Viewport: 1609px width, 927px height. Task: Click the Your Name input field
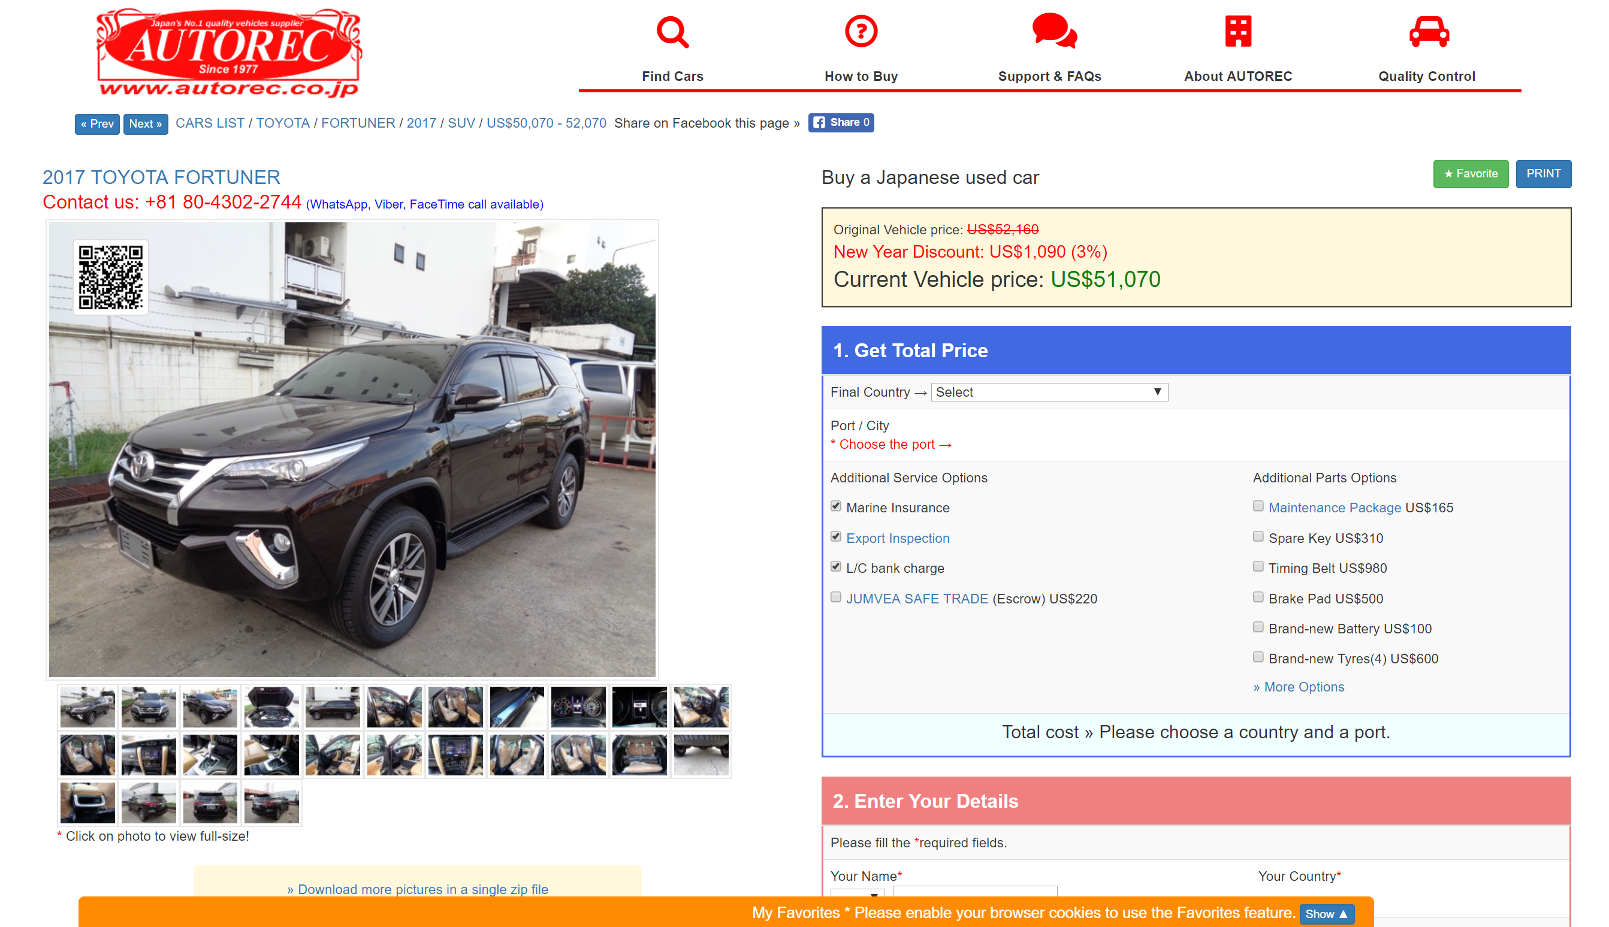click(975, 892)
